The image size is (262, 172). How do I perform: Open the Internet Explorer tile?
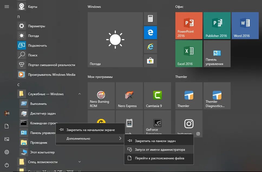(150, 47)
